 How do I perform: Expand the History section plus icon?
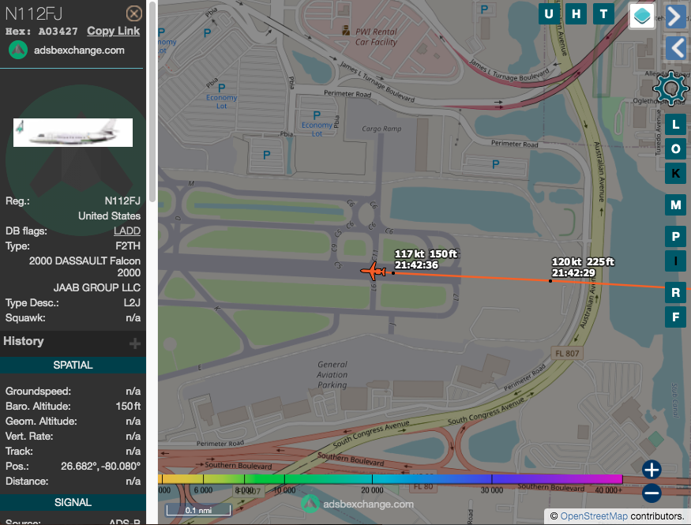tap(135, 343)
